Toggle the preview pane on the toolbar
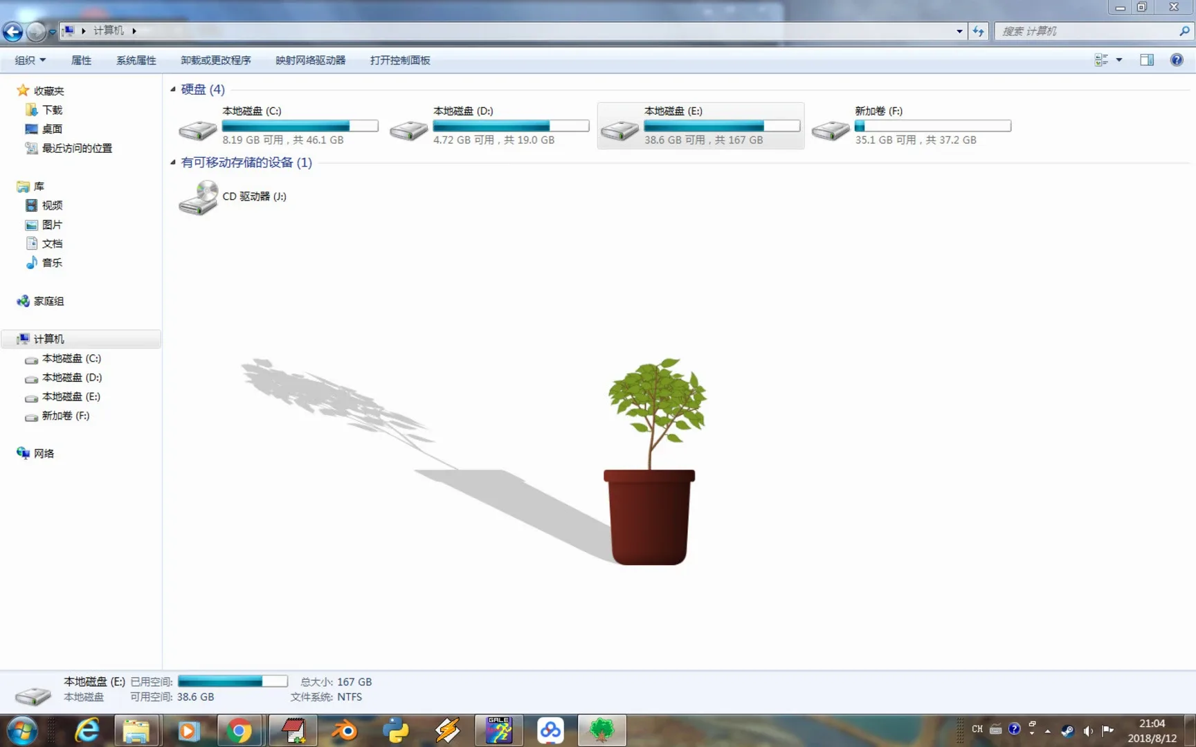Screen dimensions: 1196x747 pos(1146,60)
